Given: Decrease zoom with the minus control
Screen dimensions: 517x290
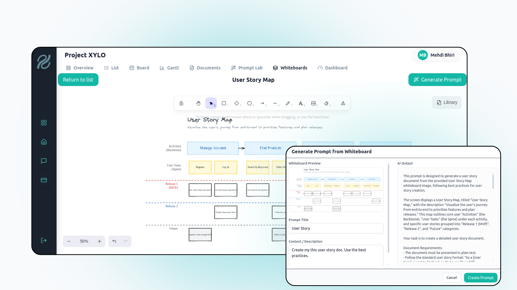Looking at the screenshot, I should [x=69, y=241].
